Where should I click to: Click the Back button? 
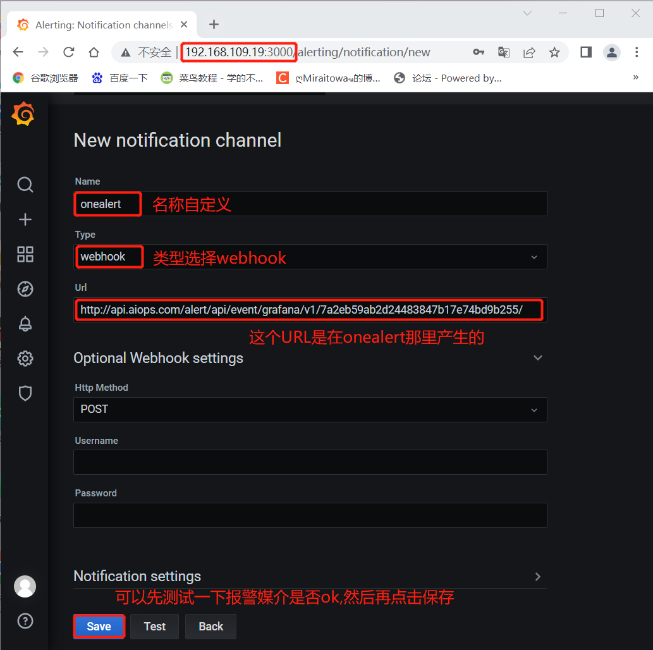pyautogui.click(x=211, y=626)
